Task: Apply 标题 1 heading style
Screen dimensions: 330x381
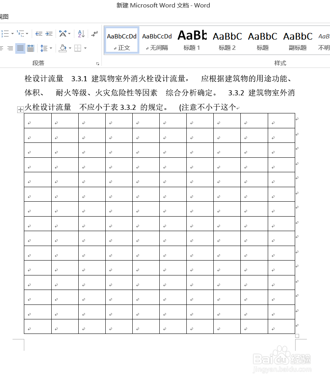Action: coord(192,40)
